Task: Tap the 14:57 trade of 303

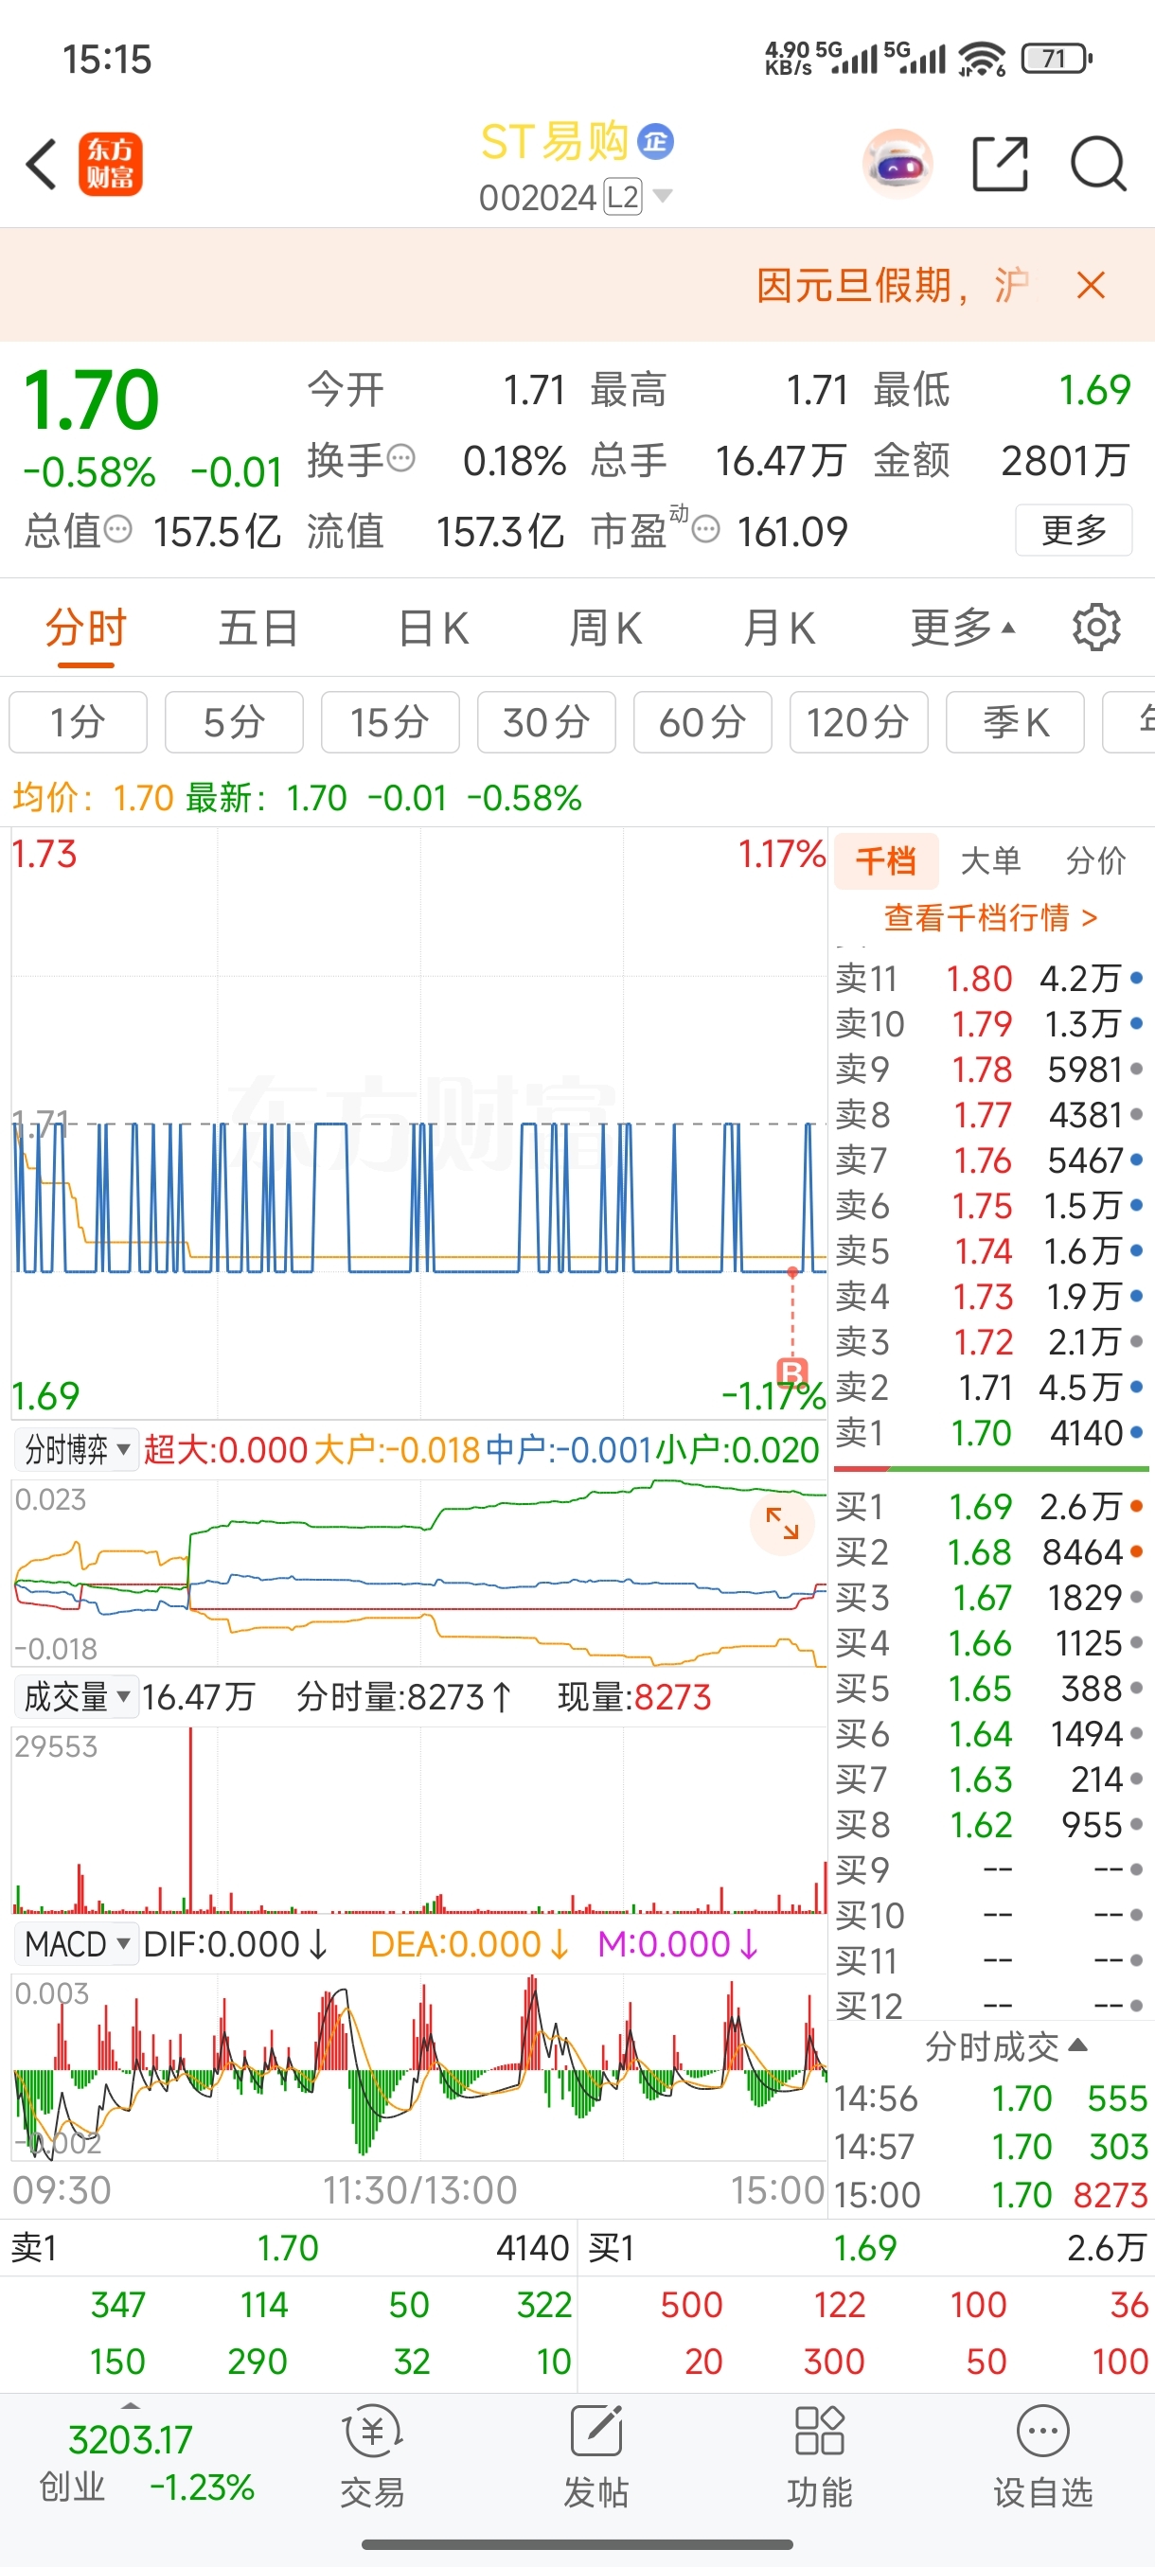Action: tap(990, 2147)
